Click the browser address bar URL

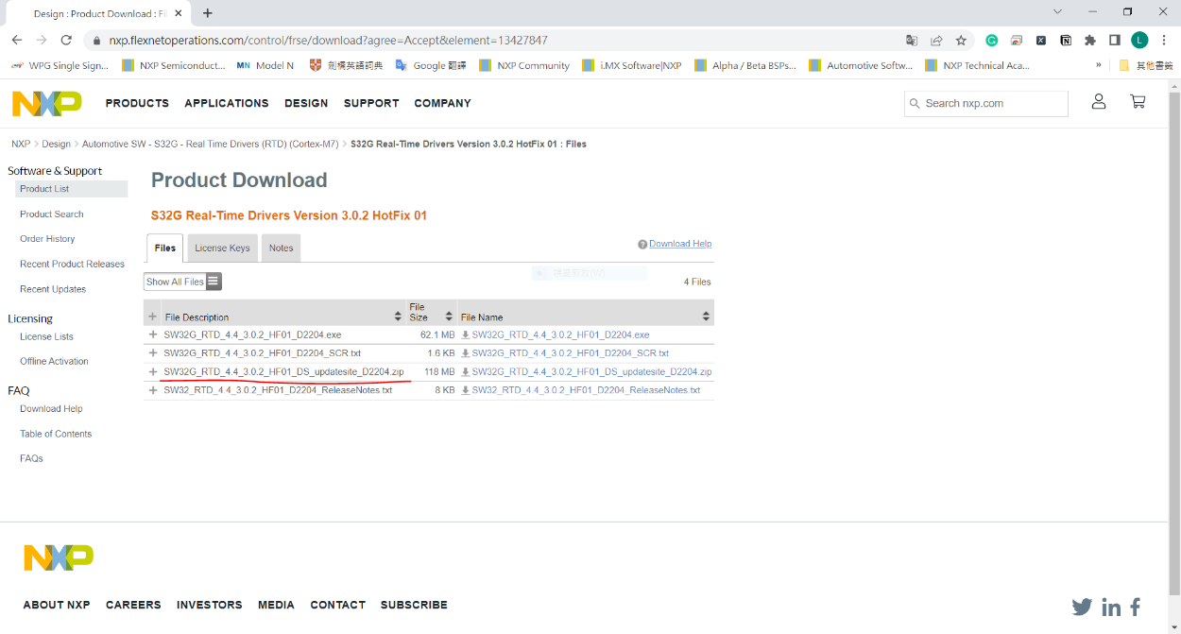click(x=328, y=41)
